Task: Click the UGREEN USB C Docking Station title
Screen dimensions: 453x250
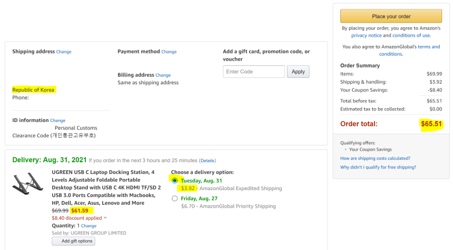Action: (x=106, y=187)
